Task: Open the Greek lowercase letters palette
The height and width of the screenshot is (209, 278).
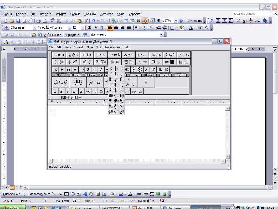Action: pos(170,55)
